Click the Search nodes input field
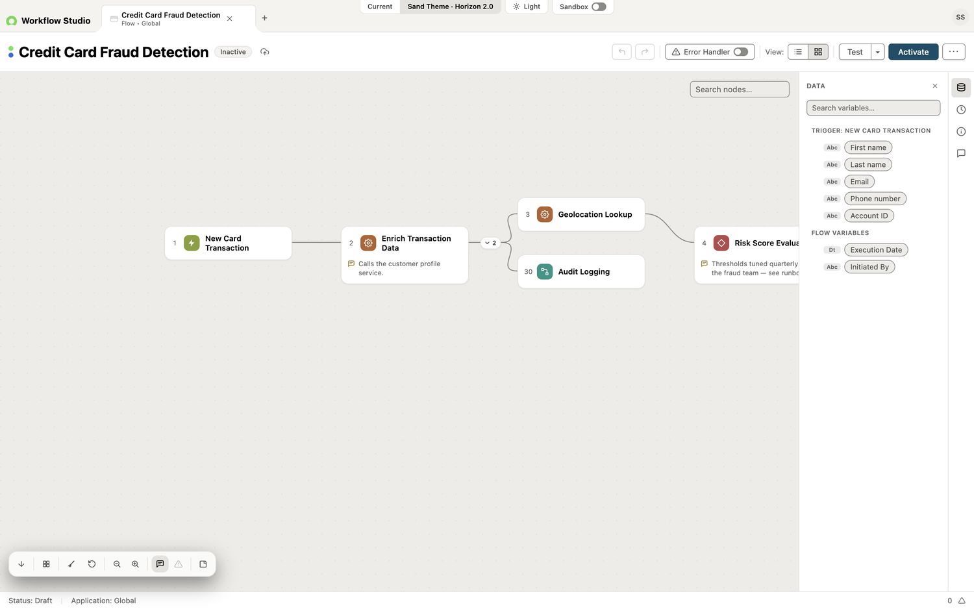This screenshot has height=609, width=974. tap(740, 90)
